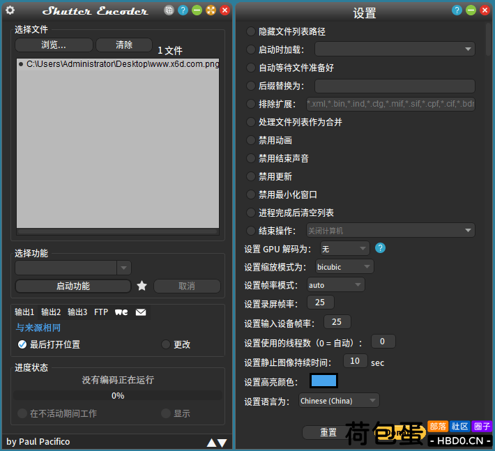Expand the bicubic scaling mode dropdown
This screenshot has height=451, width=495.
tap(344, 267)
